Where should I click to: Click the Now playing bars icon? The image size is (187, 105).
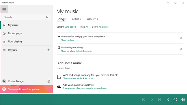(x=4, y=41)
